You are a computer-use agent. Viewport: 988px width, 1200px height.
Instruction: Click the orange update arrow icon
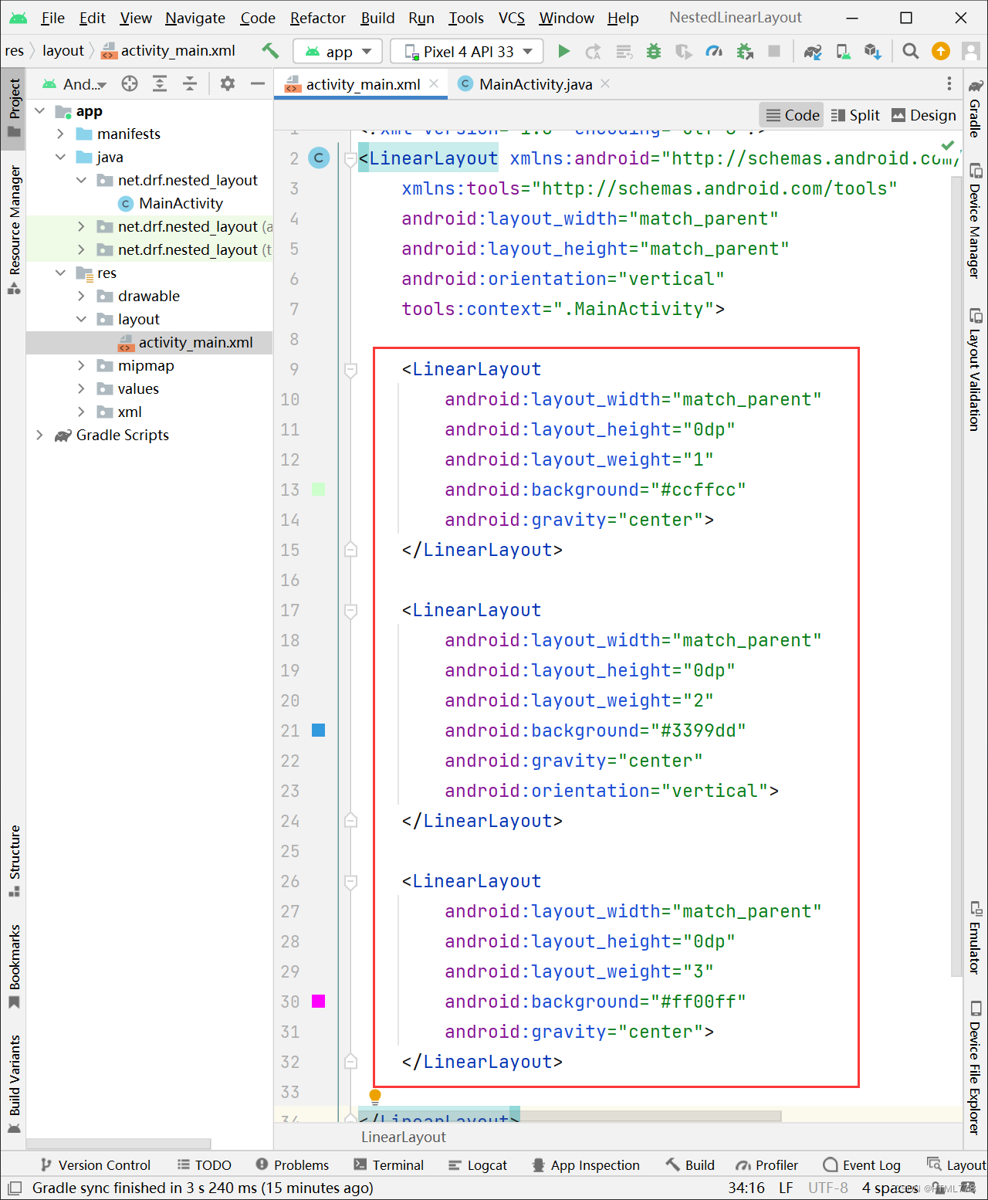(941, 51)
